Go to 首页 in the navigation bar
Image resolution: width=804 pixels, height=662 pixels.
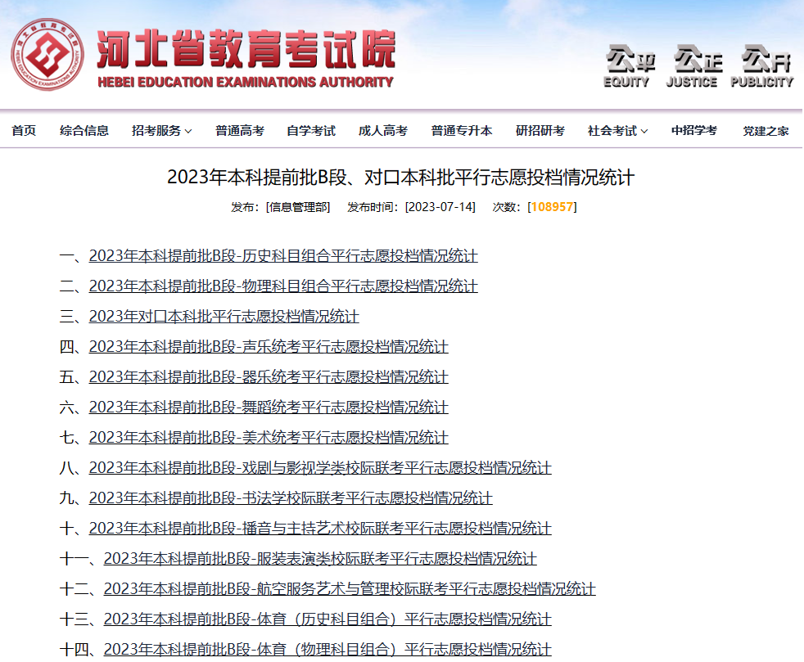(x=24, y=131)
